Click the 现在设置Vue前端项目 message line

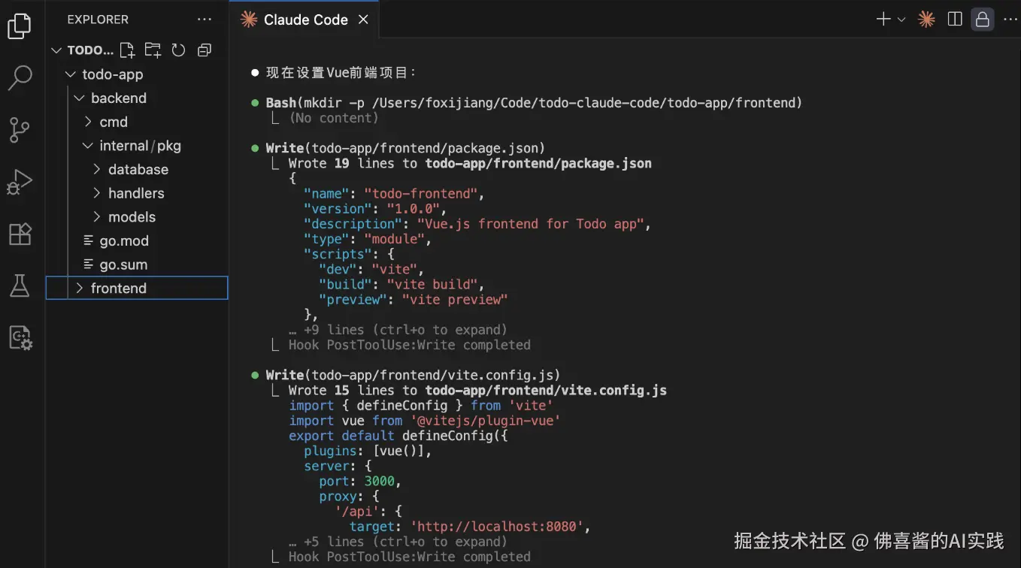pyautogui.click(x=341, y=73)
